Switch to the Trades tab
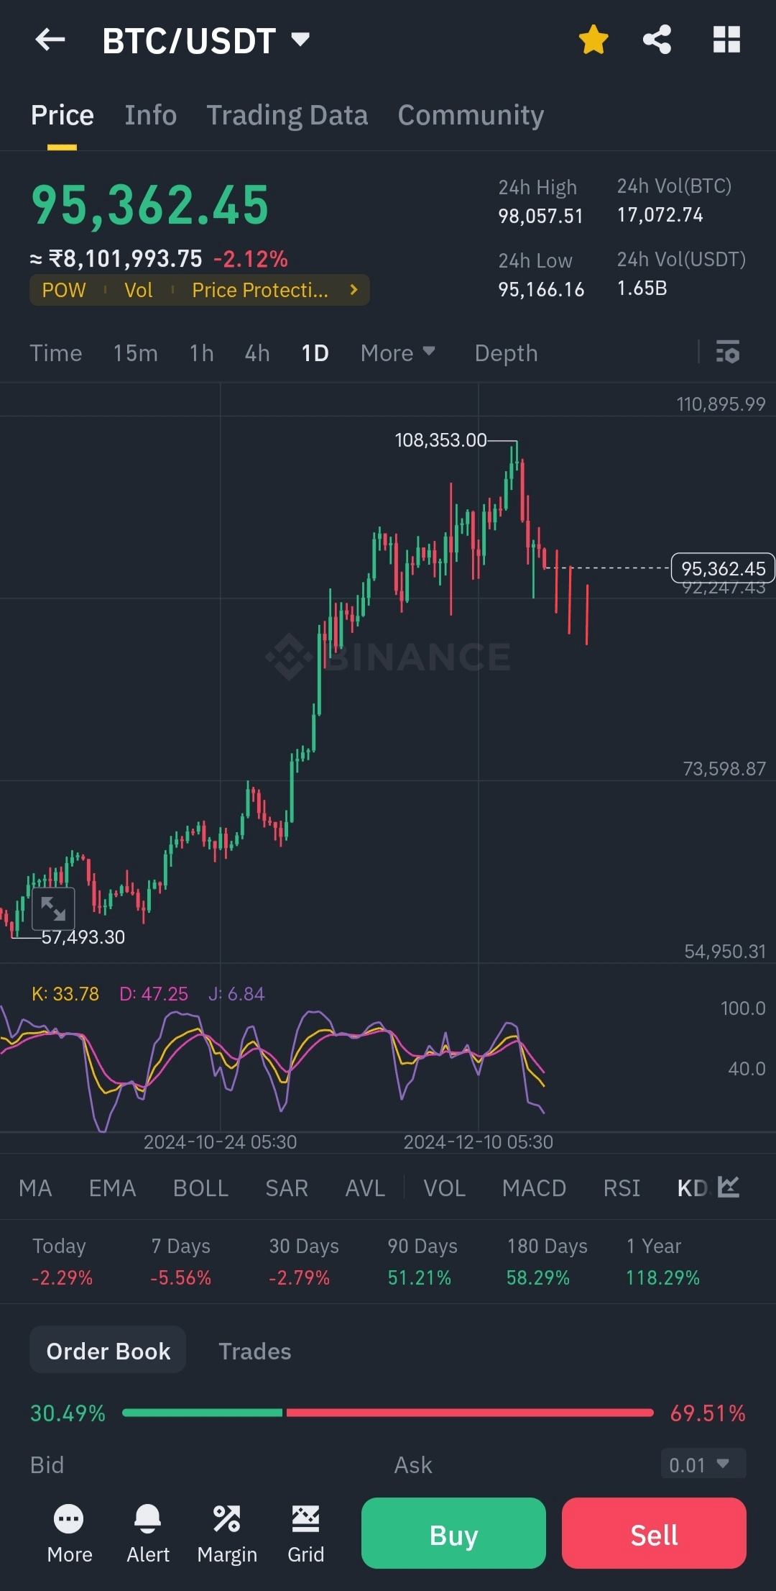Viewport: 776px width, 1591px height. coord(255,1351)
